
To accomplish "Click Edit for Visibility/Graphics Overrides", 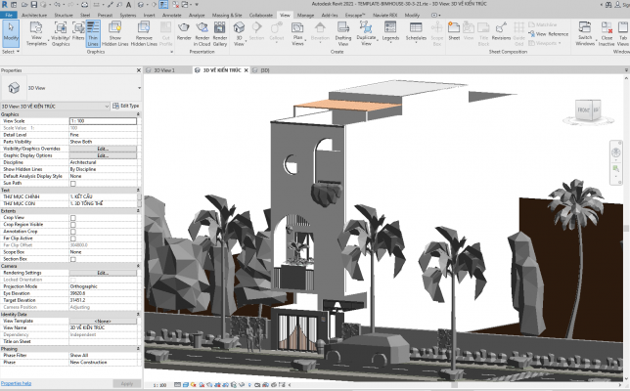I will tap(102, 149).
